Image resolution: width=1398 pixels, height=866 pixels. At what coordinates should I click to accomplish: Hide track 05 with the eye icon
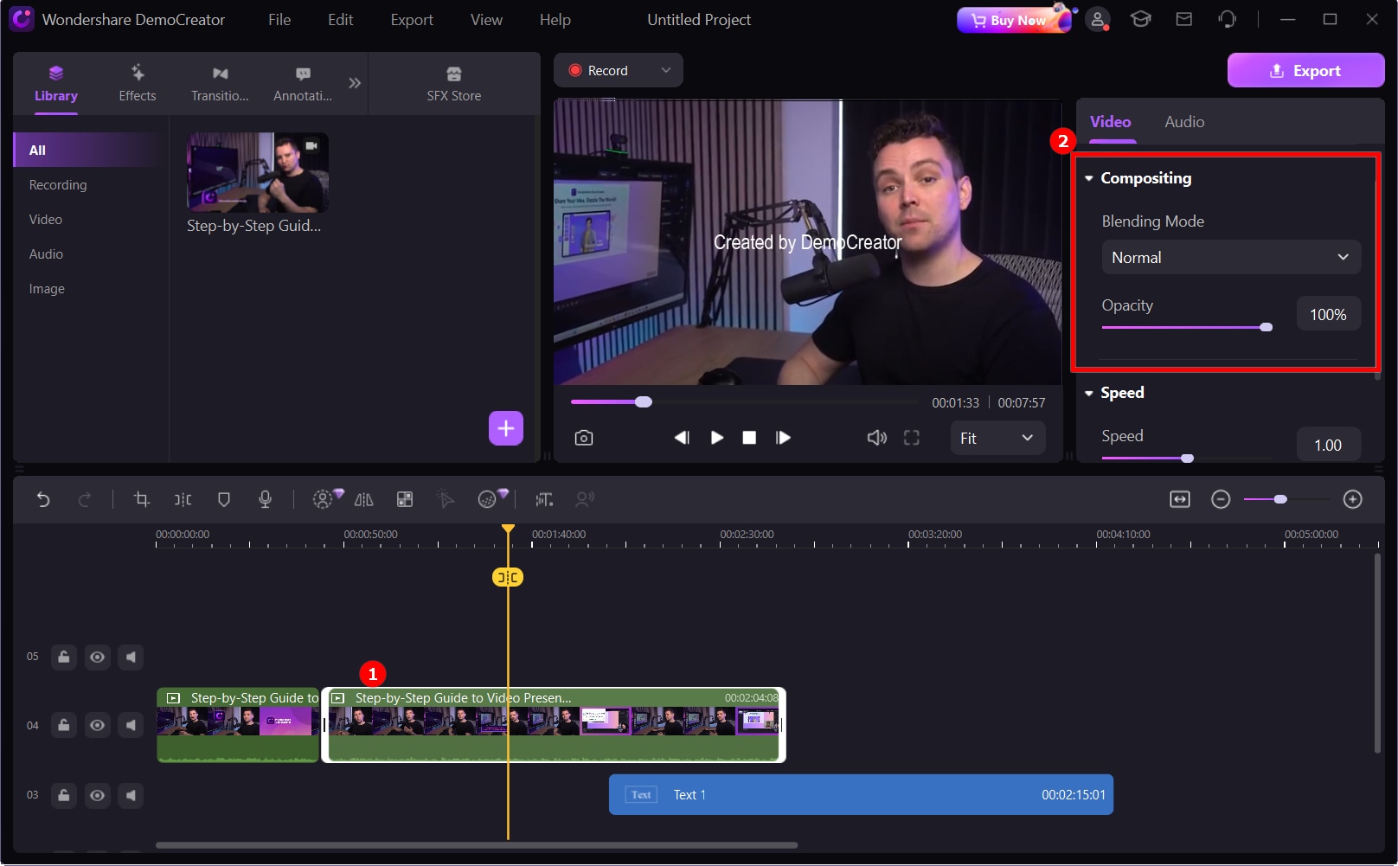click(x=98, y=657)
